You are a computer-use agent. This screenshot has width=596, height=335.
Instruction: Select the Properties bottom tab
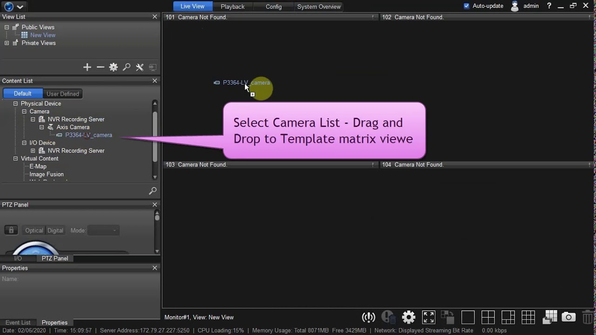pos(54,322)
